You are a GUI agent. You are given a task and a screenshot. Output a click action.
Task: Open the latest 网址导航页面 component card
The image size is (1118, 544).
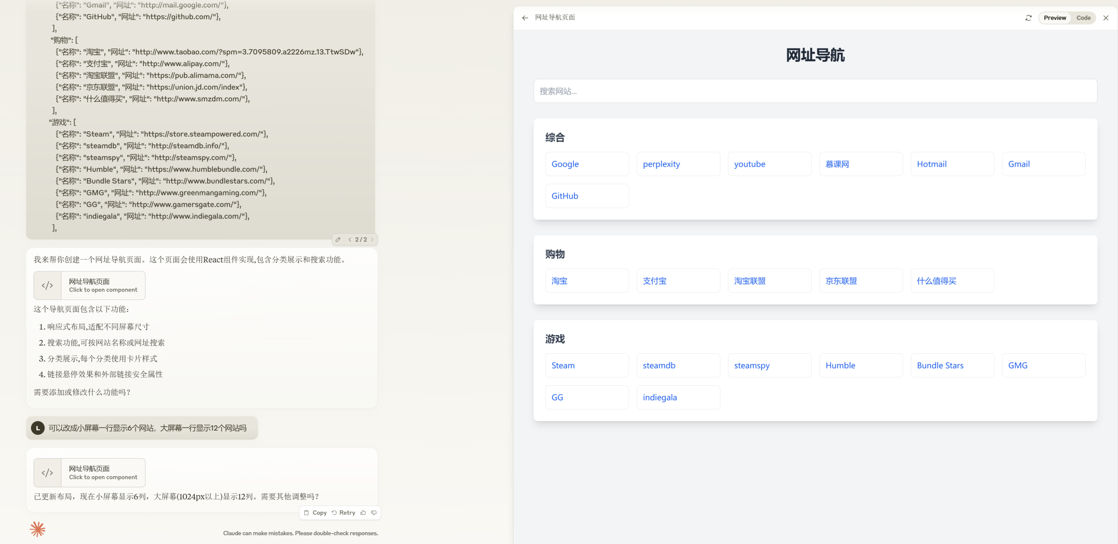(90, 472)
